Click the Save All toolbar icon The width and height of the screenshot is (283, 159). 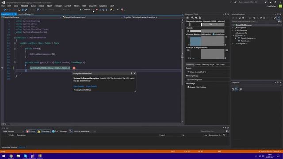[x=26, y=10]
